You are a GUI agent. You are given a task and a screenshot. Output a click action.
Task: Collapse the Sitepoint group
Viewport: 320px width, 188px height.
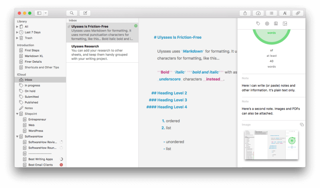17,114
